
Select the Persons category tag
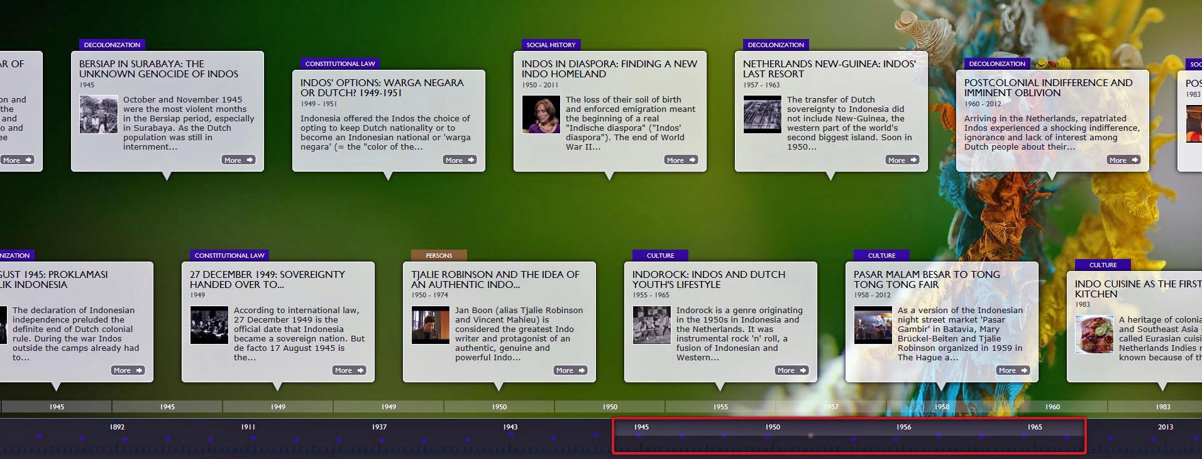[x=439, y=255]
